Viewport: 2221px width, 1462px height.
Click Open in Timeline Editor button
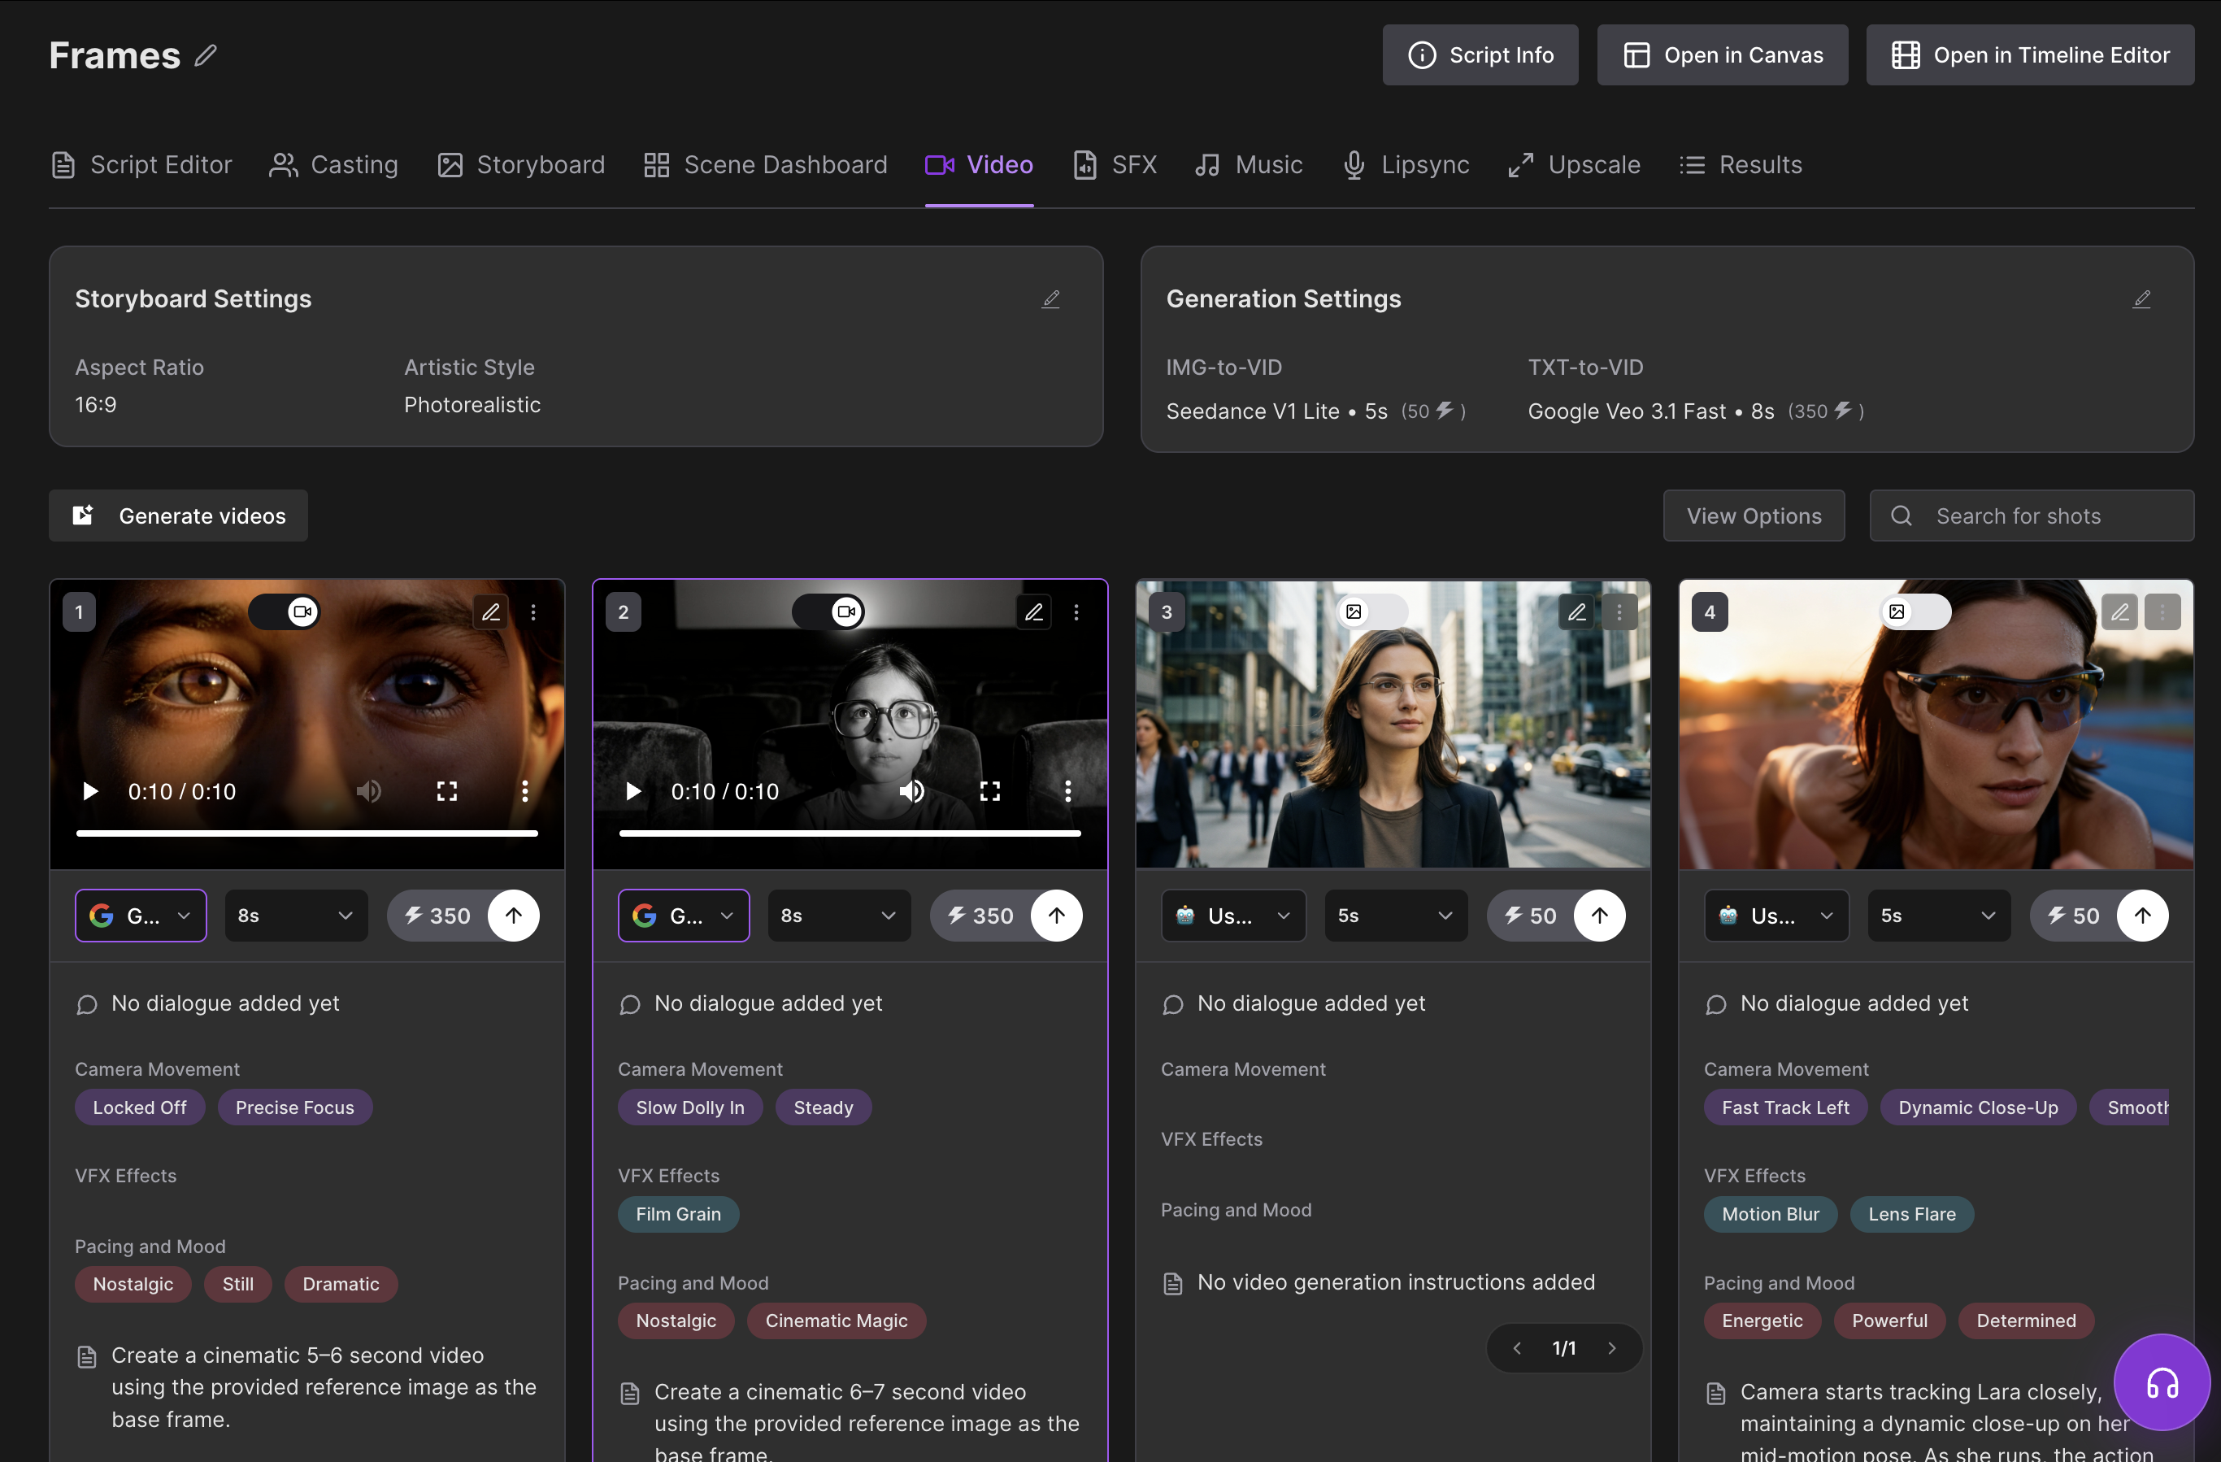tap(2030, 55)
